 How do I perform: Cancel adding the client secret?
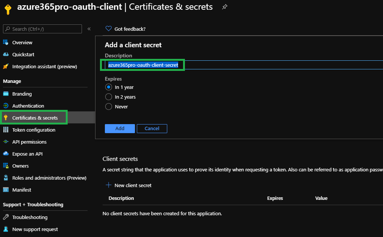[152, 129]
